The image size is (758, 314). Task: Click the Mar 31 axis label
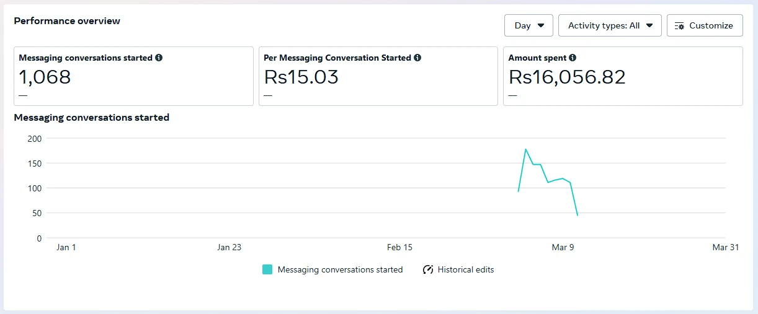[x=726, y=247]
